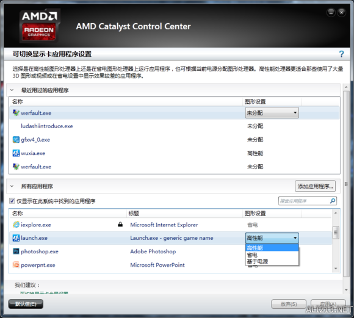
Task: Click the lock icon beside iexplore.exe
Action: [x=120, y=224]
